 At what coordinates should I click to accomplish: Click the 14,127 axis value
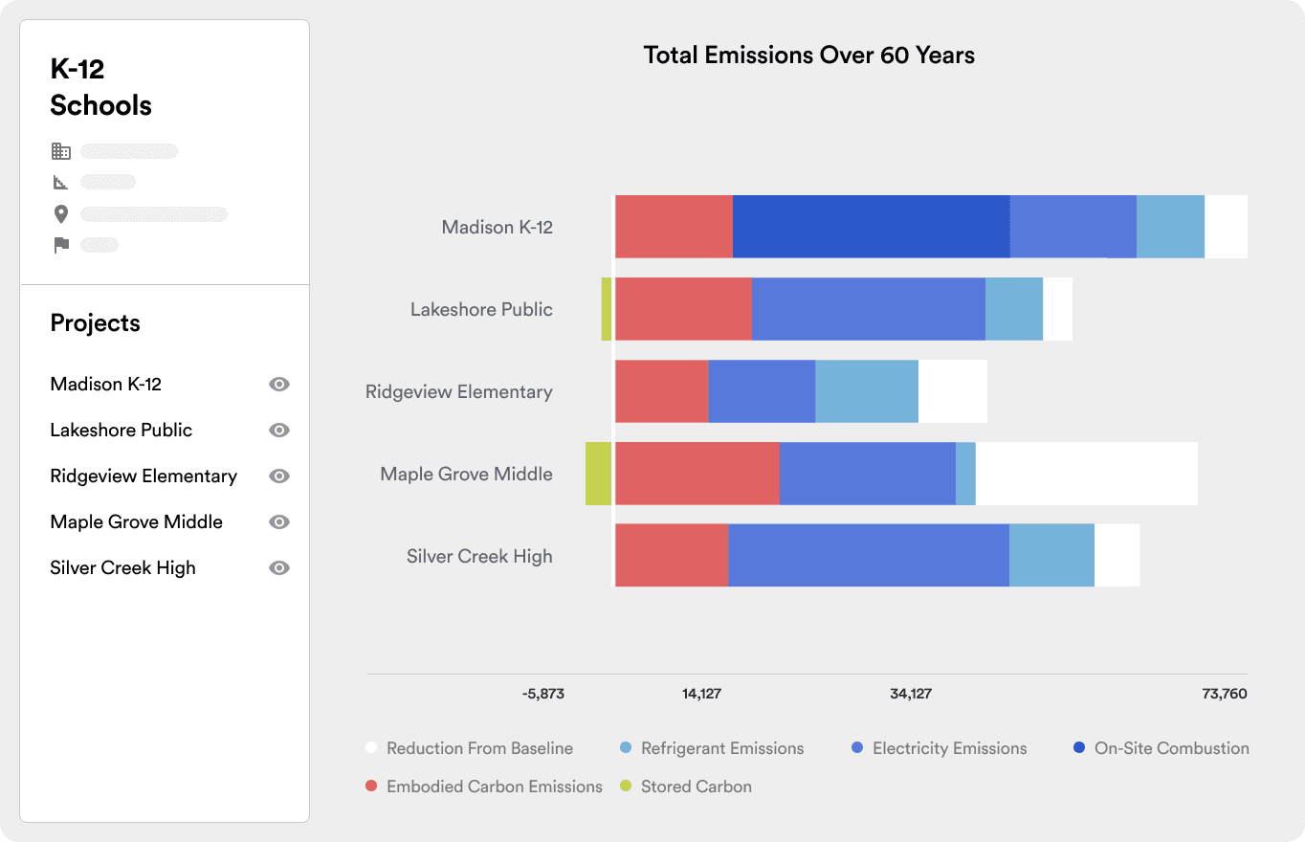tap(701, 694)
